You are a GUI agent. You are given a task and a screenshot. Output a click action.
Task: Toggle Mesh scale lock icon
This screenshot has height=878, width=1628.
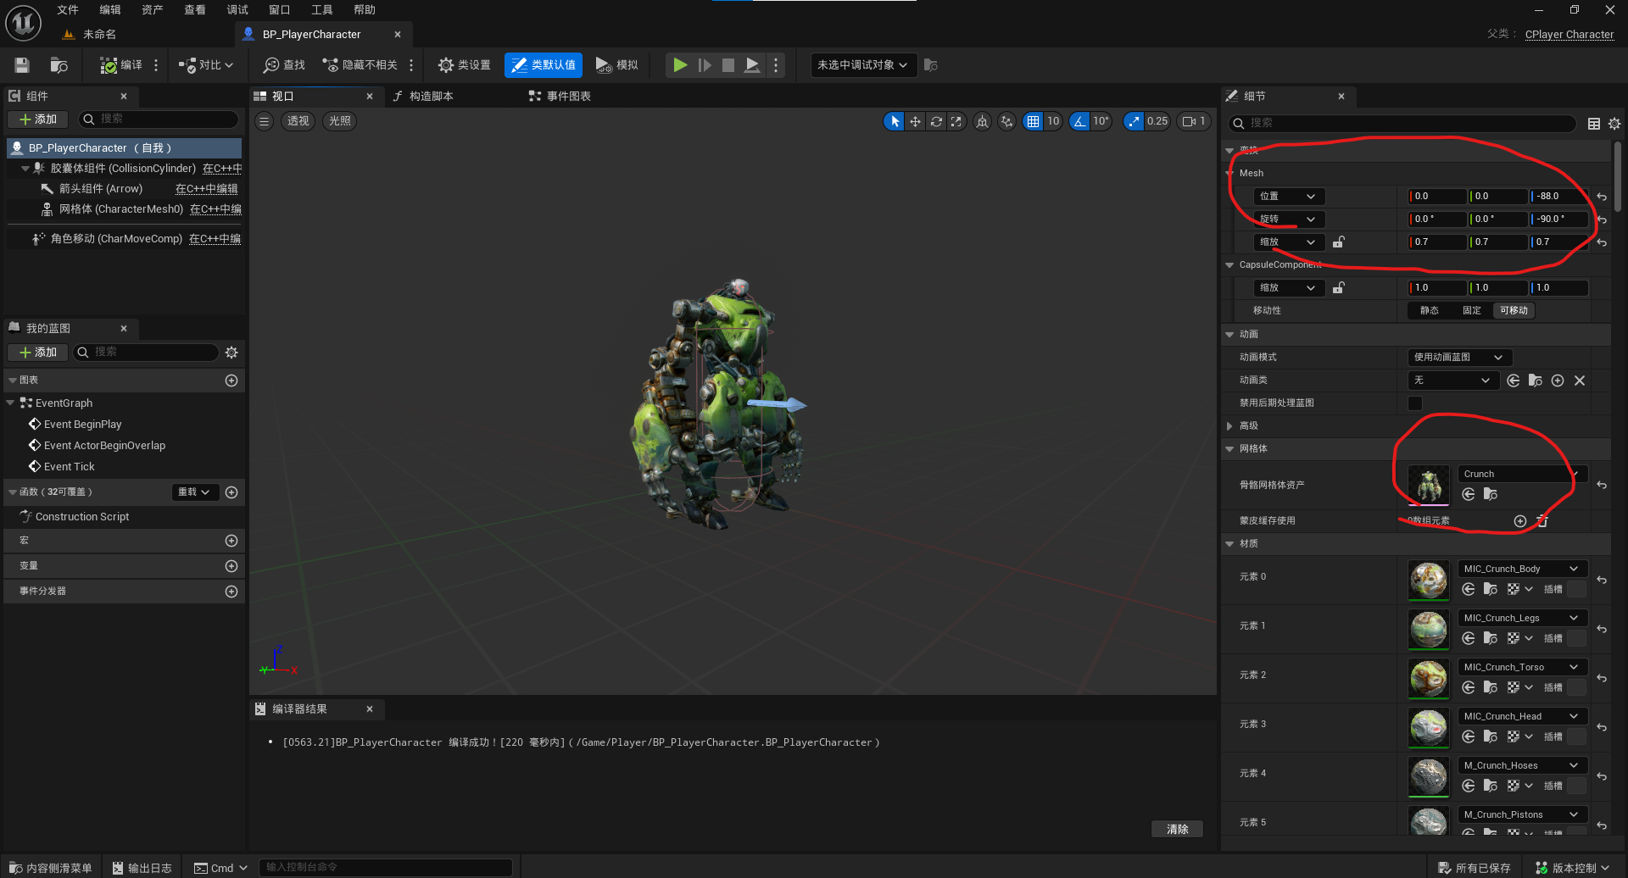1338,242
